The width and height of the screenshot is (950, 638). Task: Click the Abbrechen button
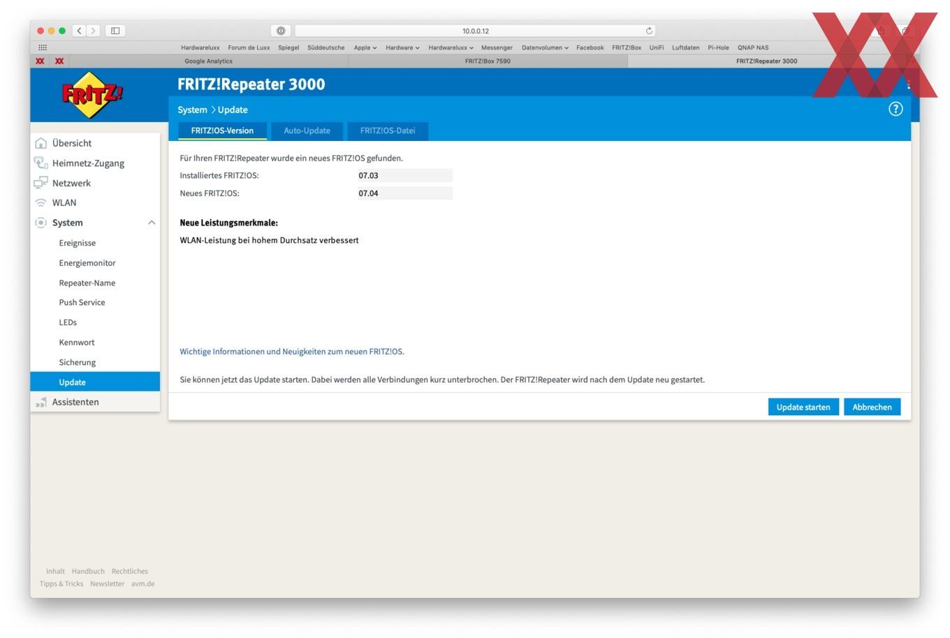tap(872, 407)
